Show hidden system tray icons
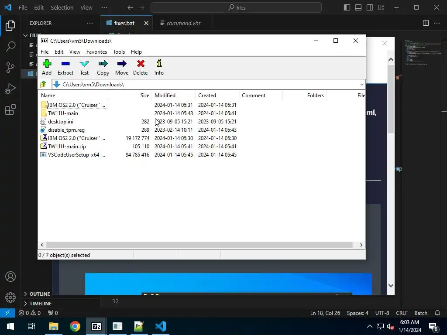The image size is (447, 335). pos(369,326)
